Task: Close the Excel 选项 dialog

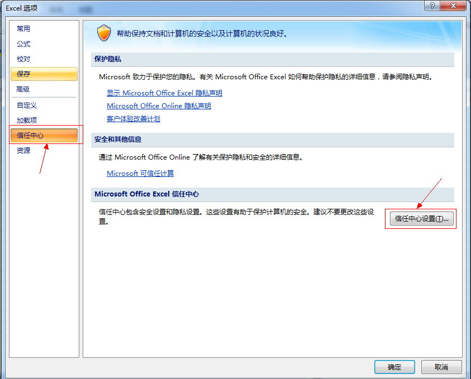Action: (x=453, y=6)
